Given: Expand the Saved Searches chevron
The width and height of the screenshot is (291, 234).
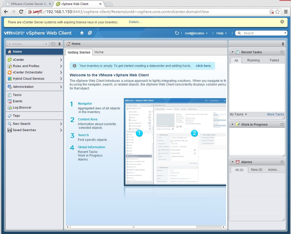Looking at the screenshot, I should pos(61,130).
